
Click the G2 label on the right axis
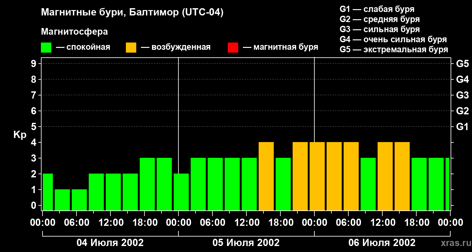pos(462,111)
